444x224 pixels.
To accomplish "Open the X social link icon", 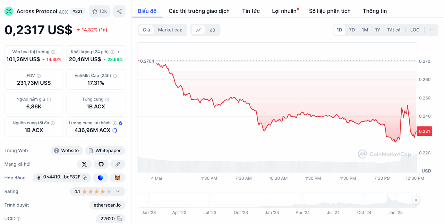I will click(x=84, y=164).
